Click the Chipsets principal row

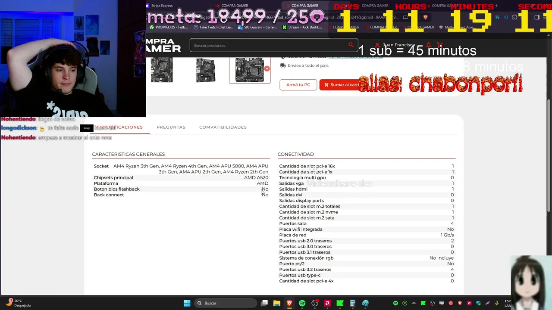(181, 177)
